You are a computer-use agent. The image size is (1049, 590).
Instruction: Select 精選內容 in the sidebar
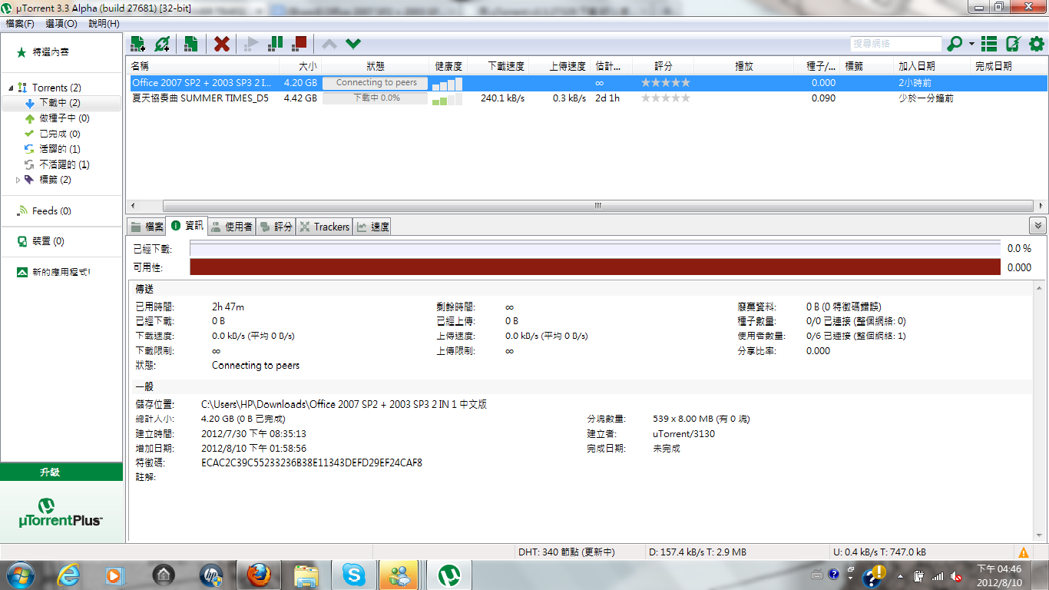click(51, 52)
